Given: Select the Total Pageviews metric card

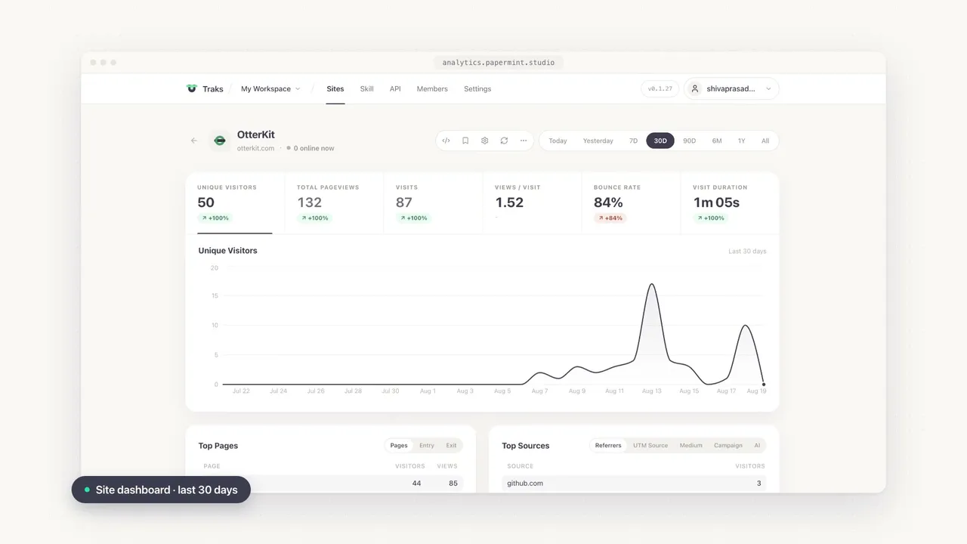Looking at the screenshot, I should click(334, 203).
